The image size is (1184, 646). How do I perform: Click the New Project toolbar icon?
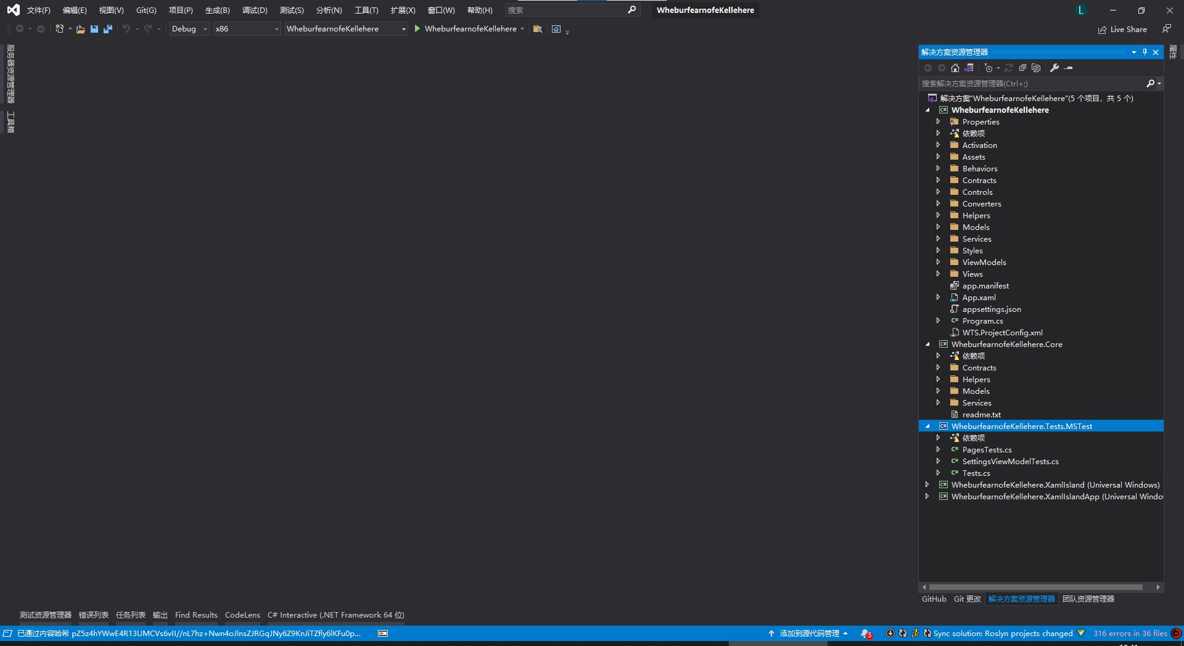pos(59,29)
